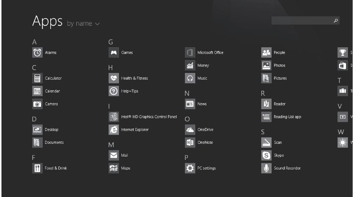Launch the Photos app icon
The height and width of the screenshot is (197, 353).
click(x=266, y=66)
